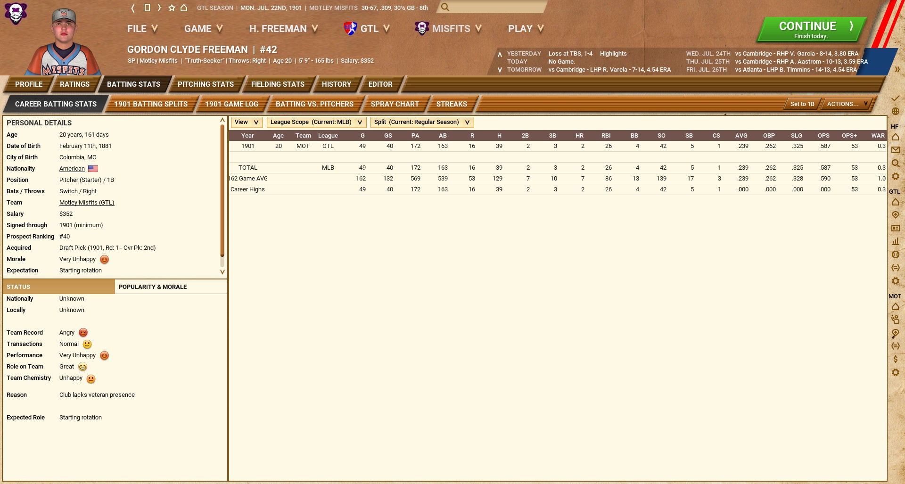Click the Misfits skull logo in the top-left corner

pos(16,13)
